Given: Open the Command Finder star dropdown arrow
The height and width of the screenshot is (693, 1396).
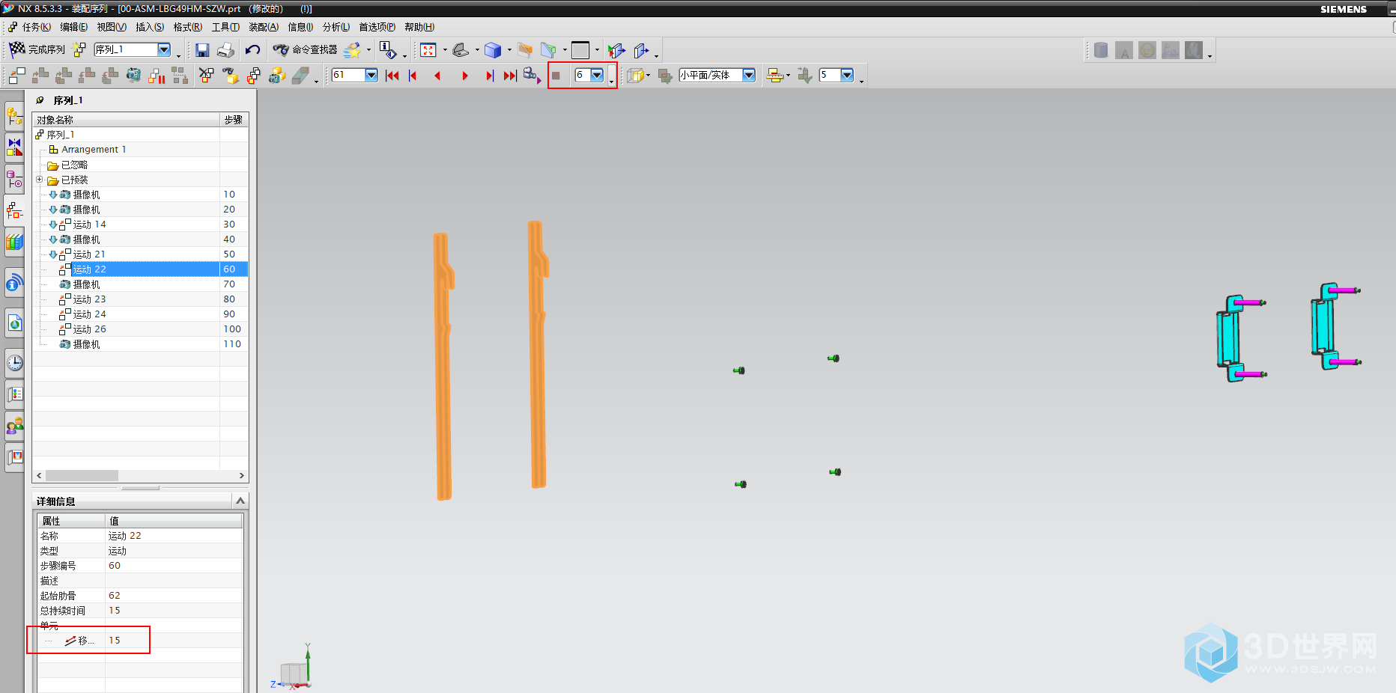Looking at the screenshot, I should tap(368, 50).
